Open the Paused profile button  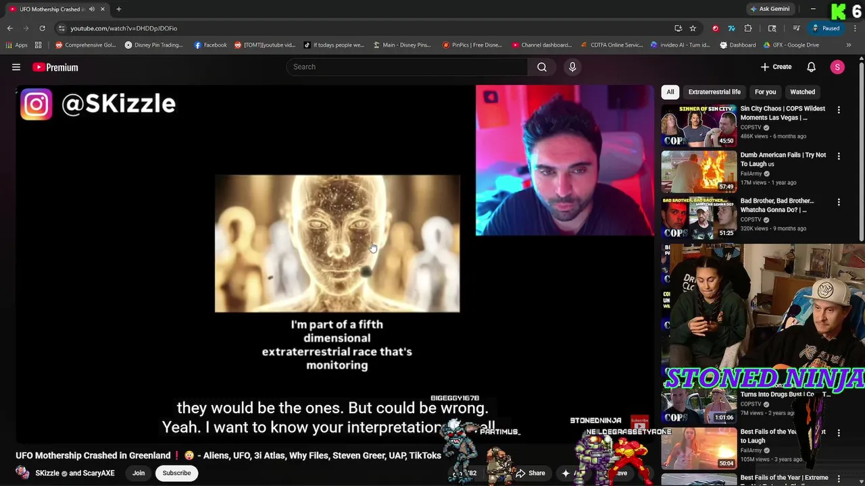(826, 28)
